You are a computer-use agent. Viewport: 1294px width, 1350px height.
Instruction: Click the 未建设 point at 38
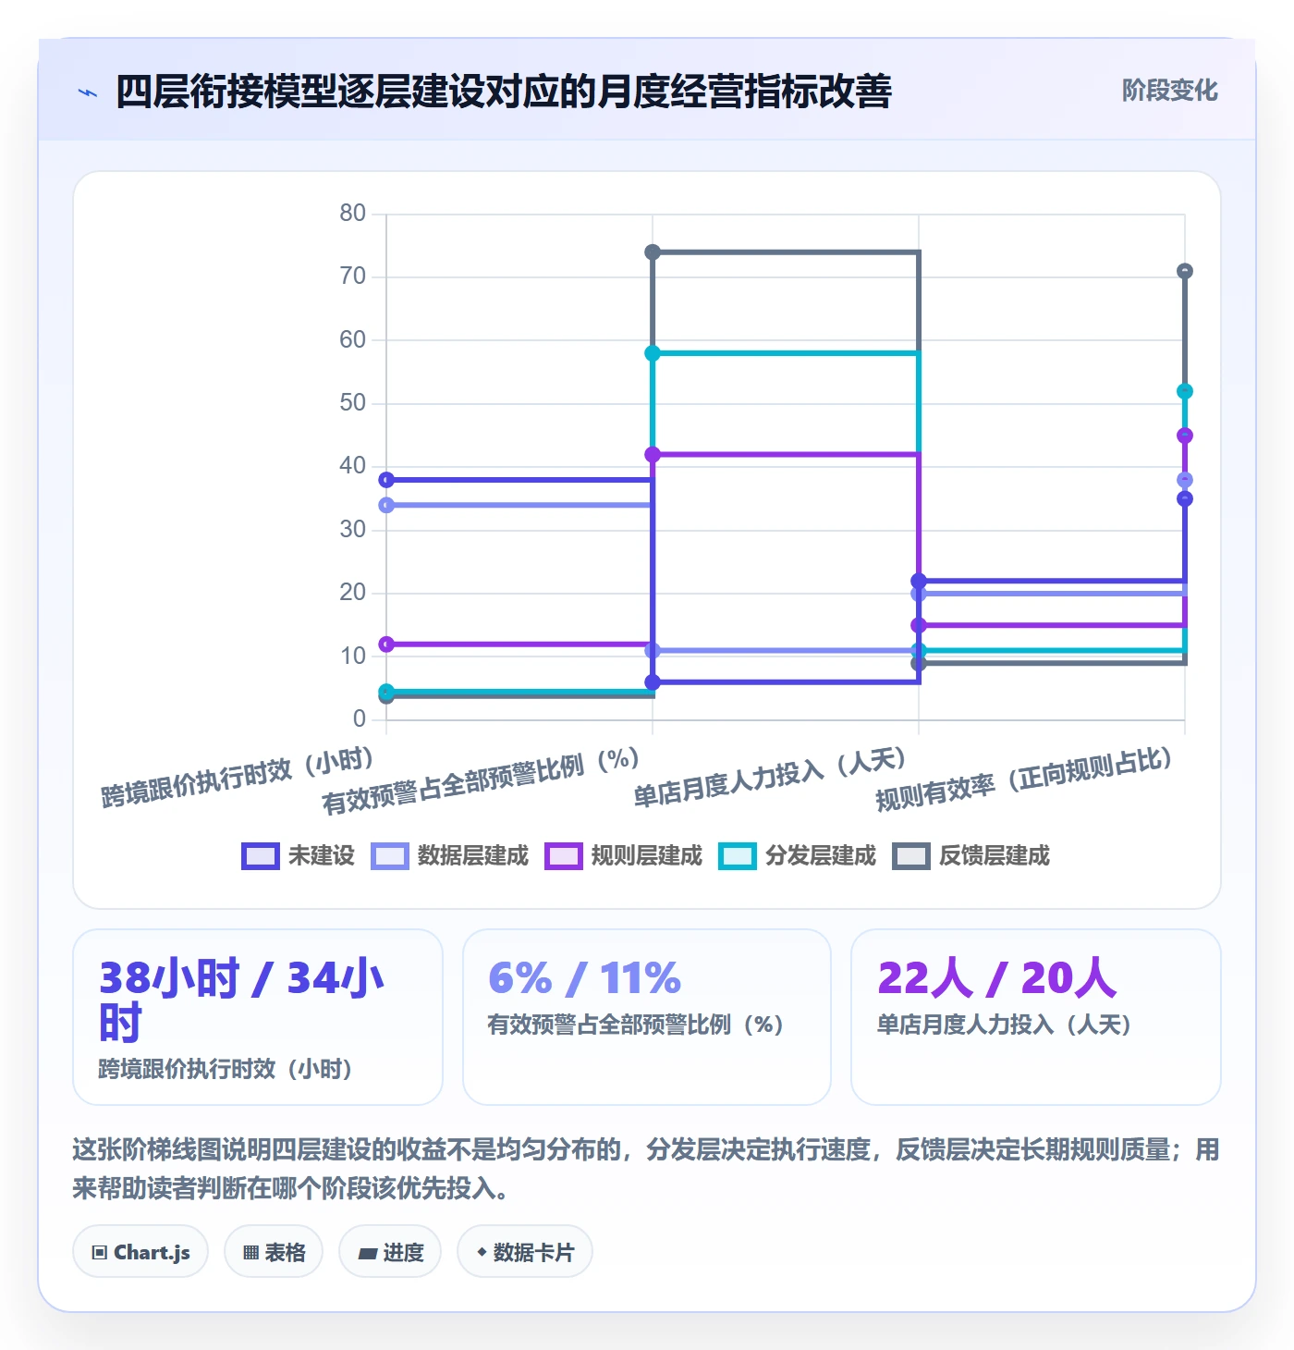386,480
